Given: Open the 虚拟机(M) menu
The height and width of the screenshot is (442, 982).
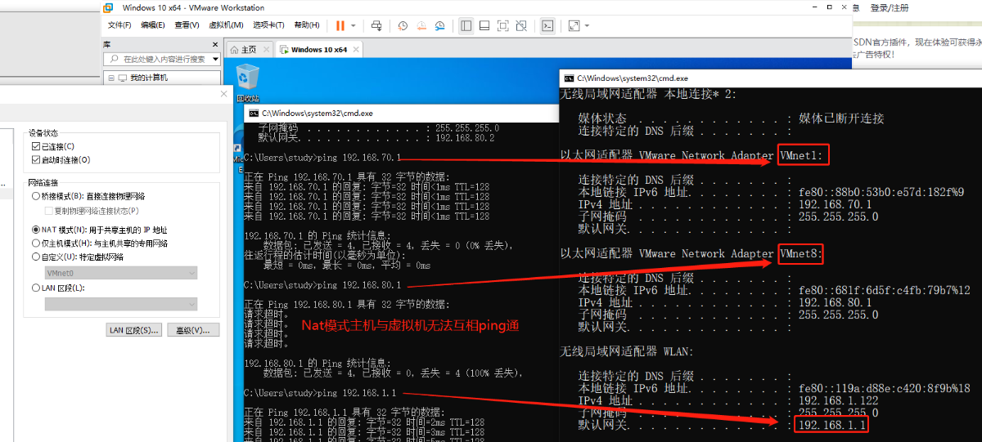Looking at the screenshot, I should [226, 25].
